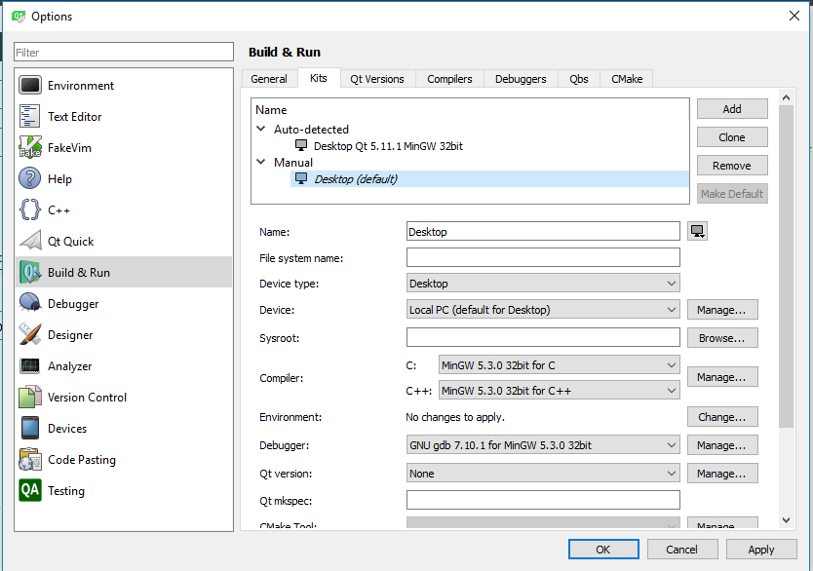
Task: Close the Options dialog
Action: coord(794,16)
